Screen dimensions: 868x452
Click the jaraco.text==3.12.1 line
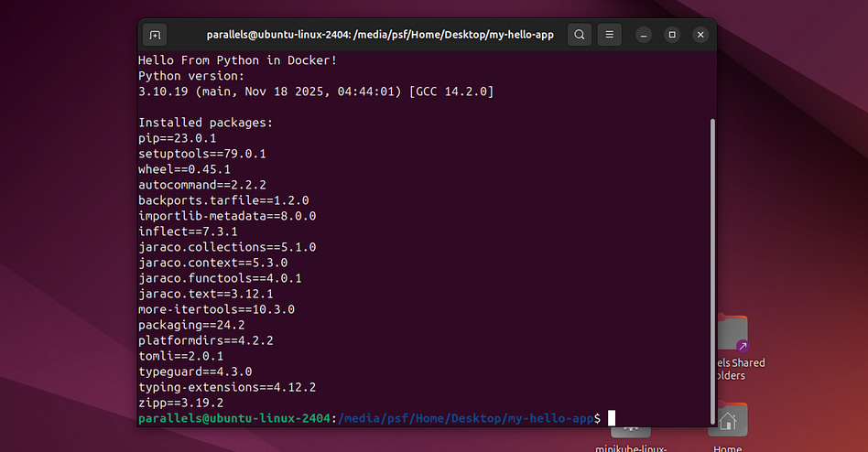pyautogui.click(x=205, y=293)
